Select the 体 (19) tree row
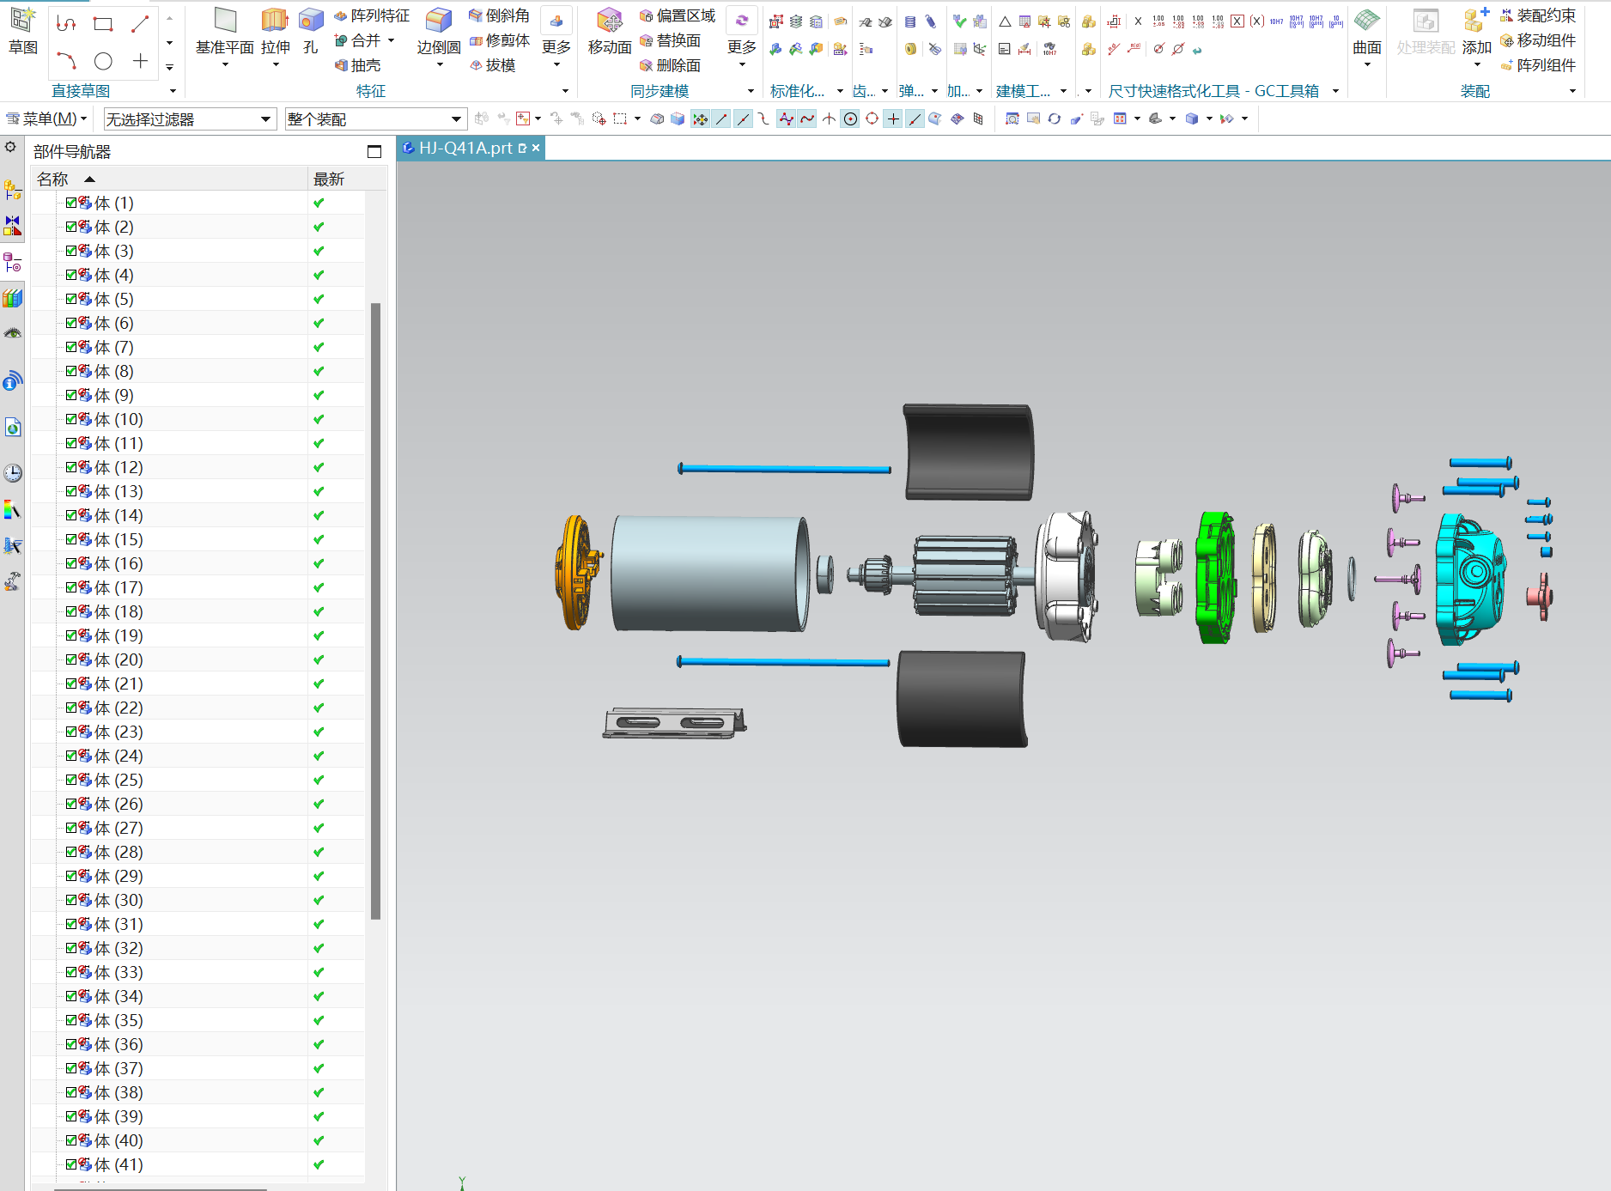This screenshot has height=1191, width=1611. (x=198, y=635)
